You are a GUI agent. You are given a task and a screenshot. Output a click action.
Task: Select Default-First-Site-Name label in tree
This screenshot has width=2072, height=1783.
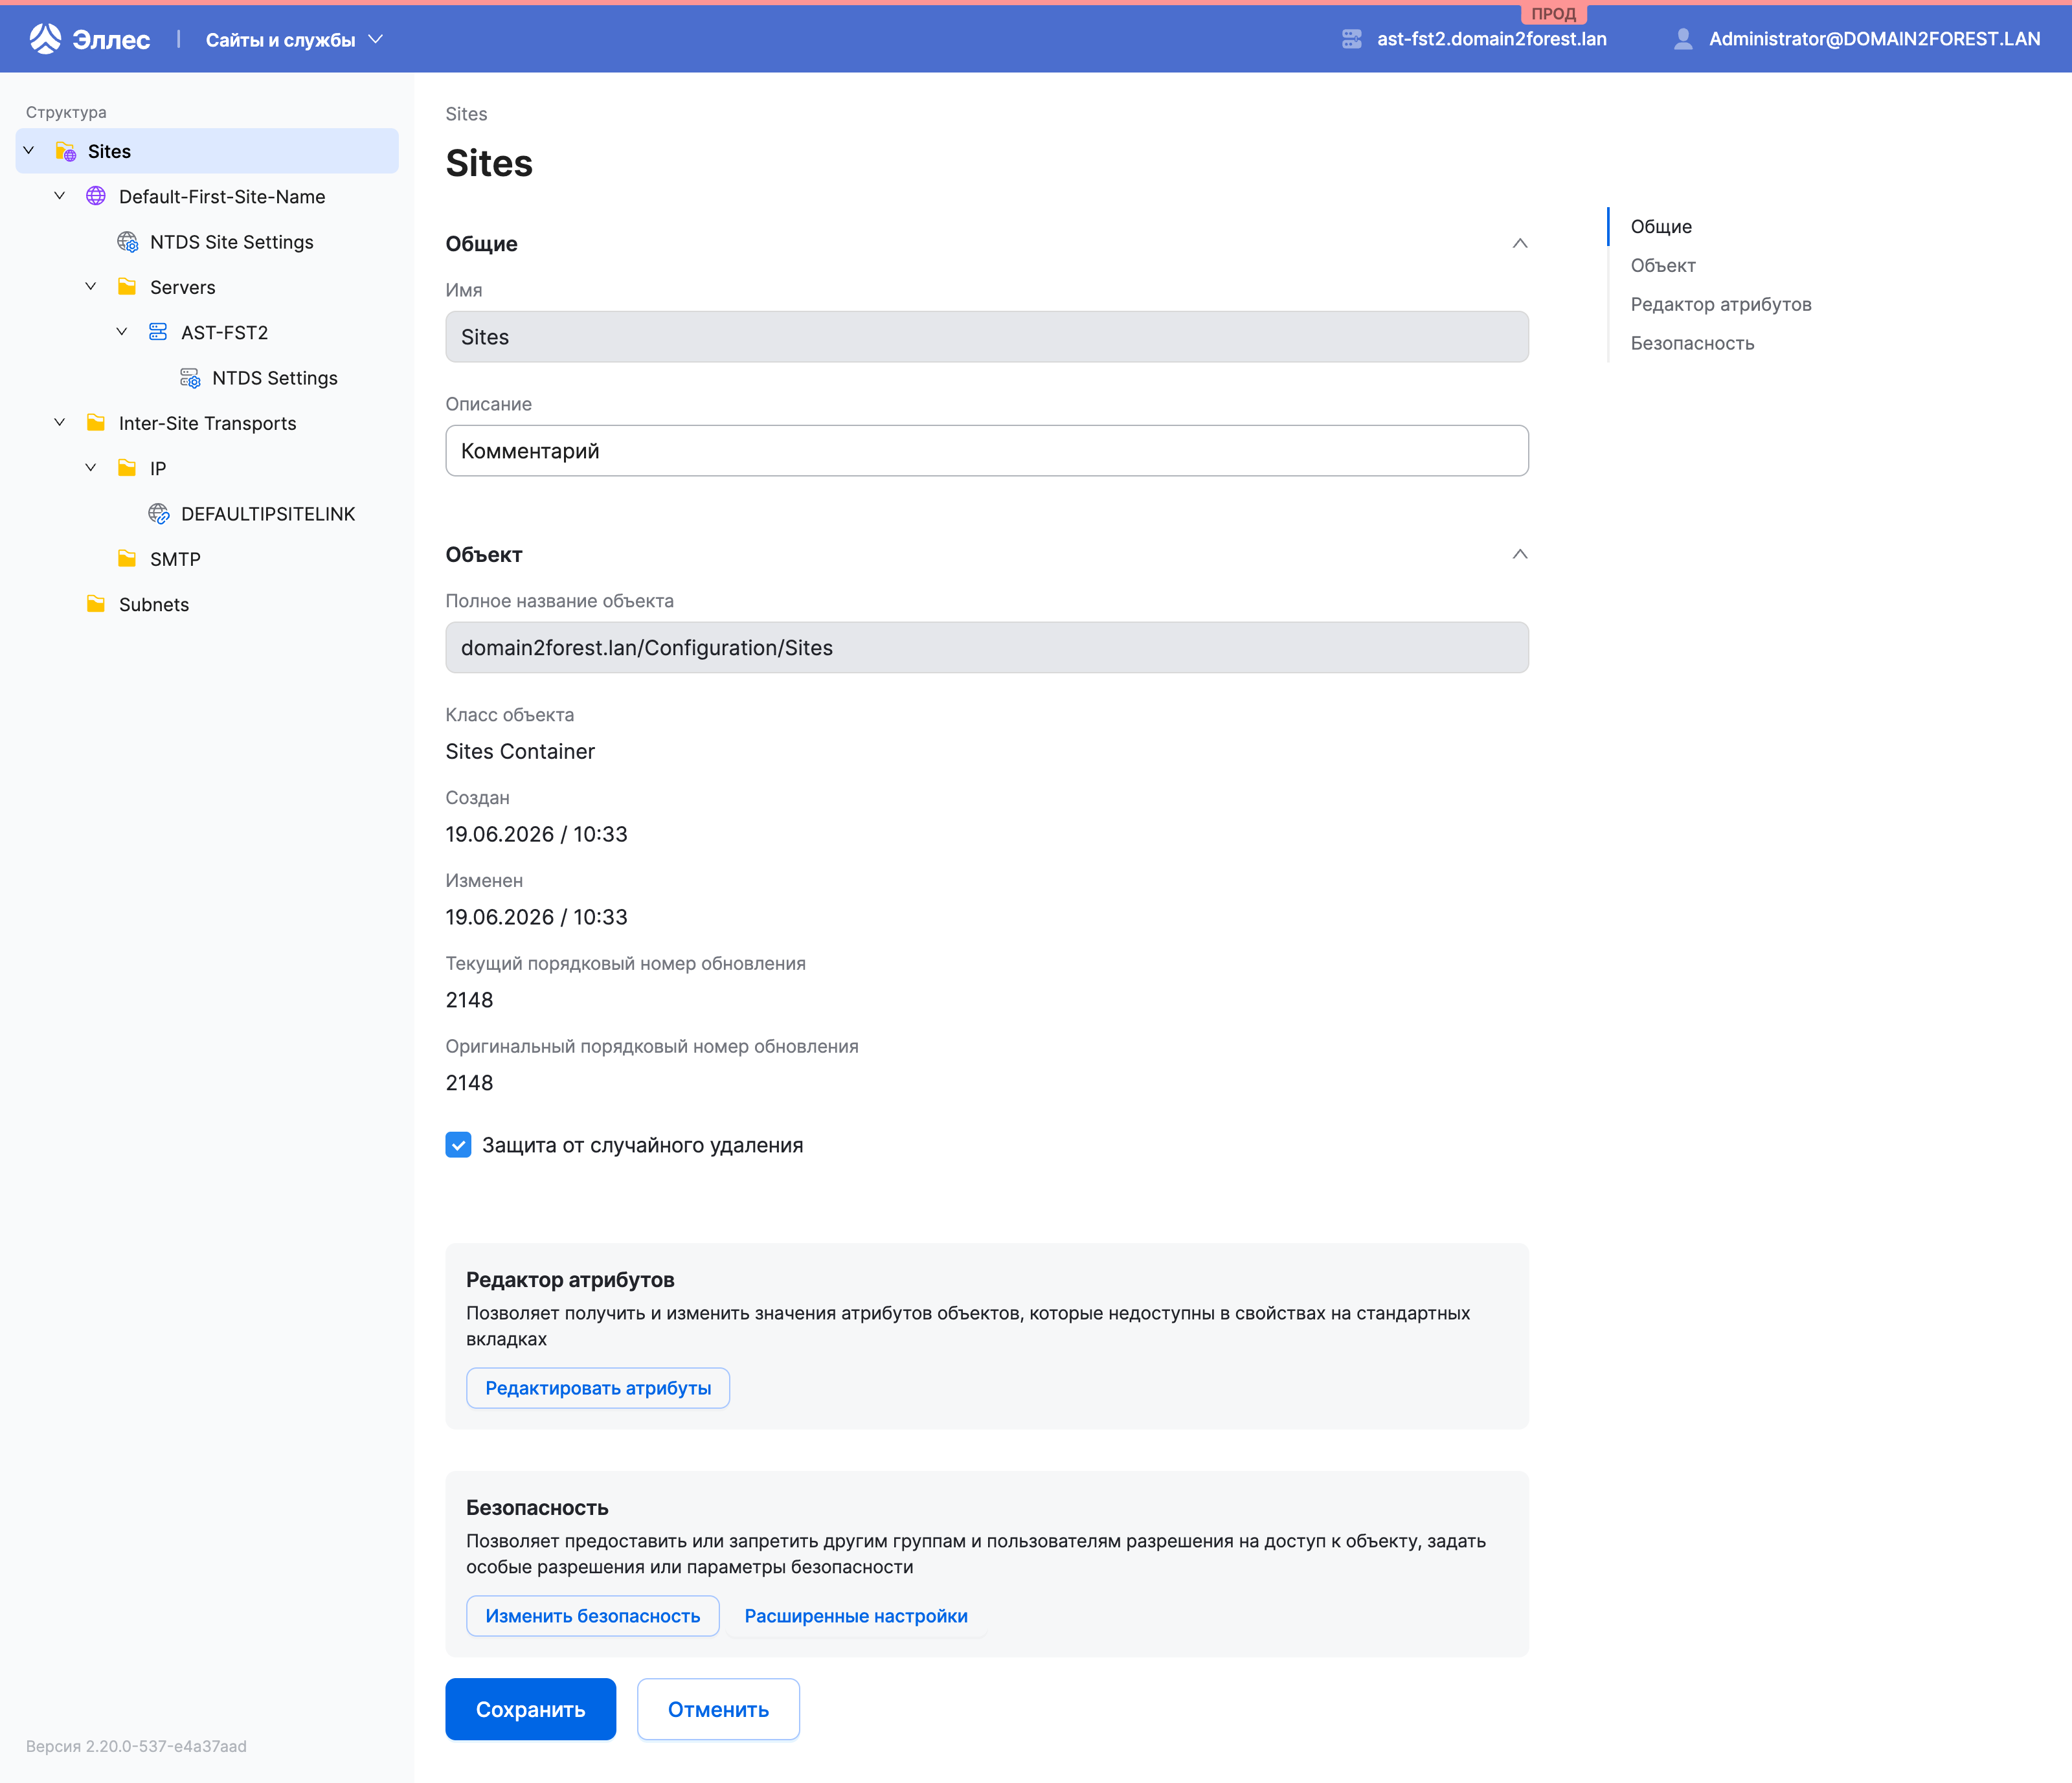tap(222, 197)
